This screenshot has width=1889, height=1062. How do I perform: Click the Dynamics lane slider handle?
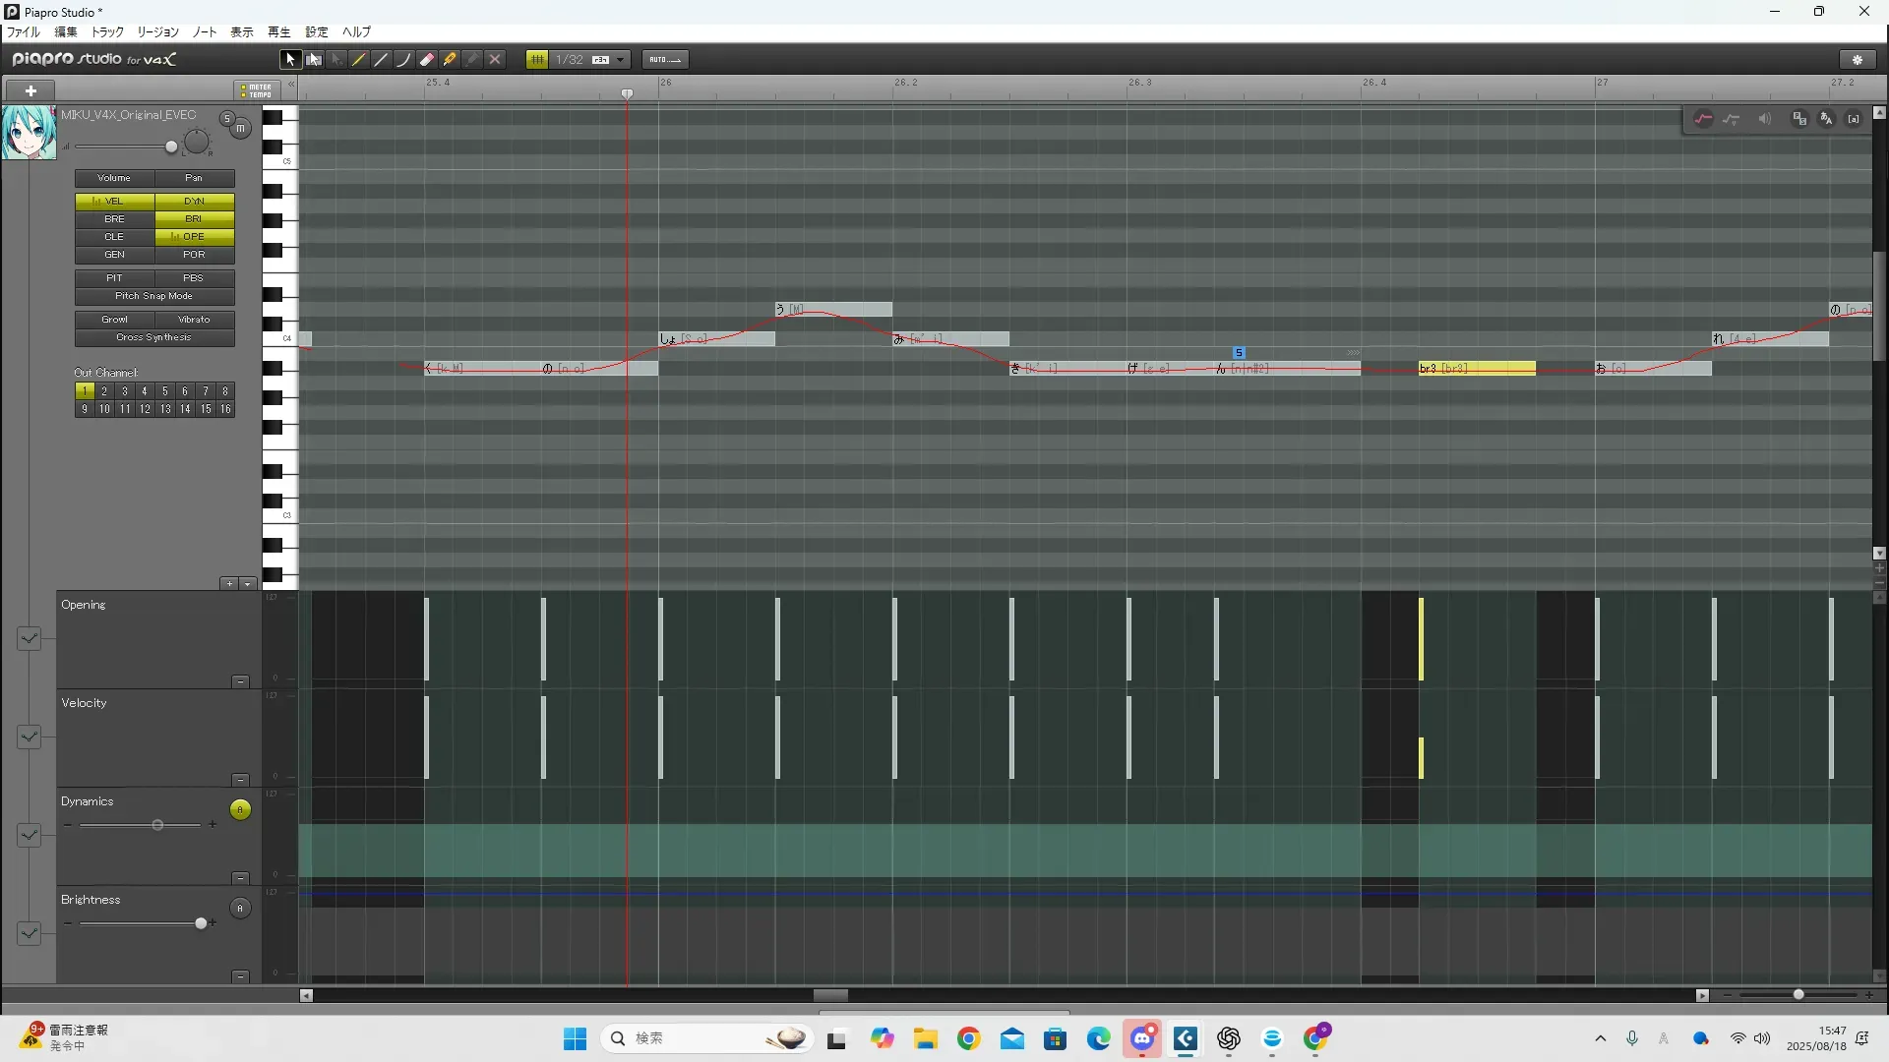[157, 825]
